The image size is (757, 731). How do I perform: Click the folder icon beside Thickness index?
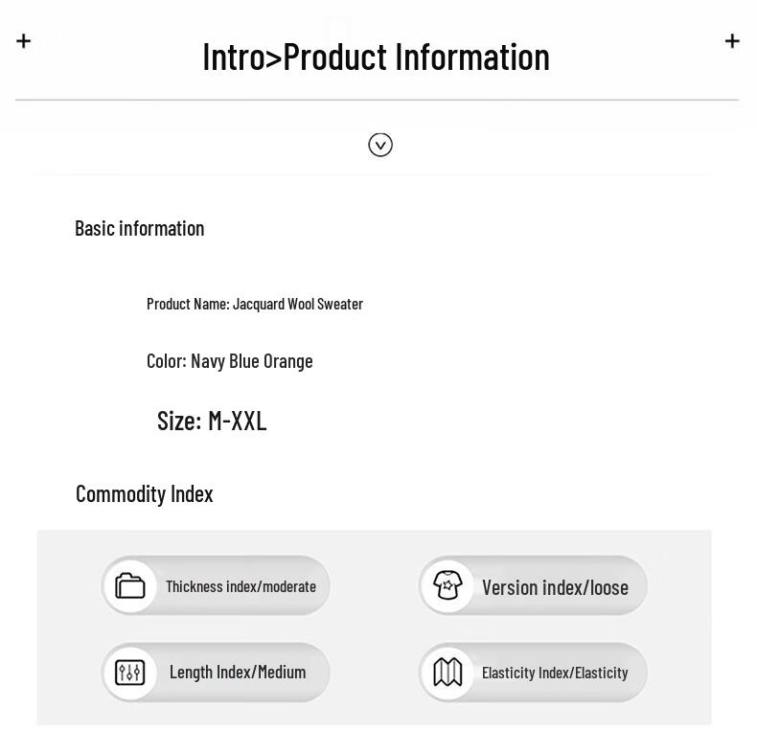tap(130, 585)
